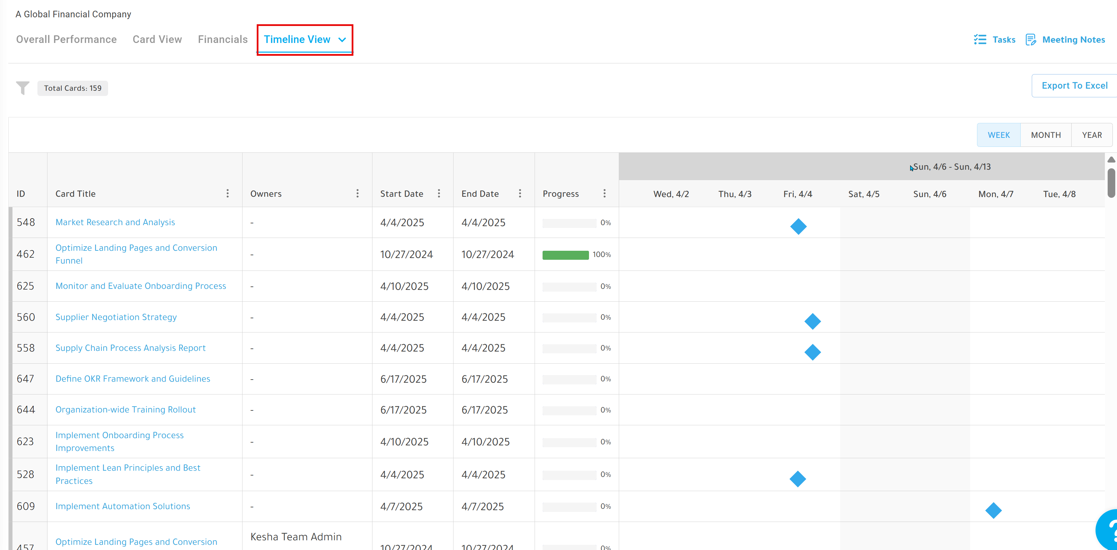Click the vertical scrollbar thumb

pyautogui.click(x=1111, y=182)
